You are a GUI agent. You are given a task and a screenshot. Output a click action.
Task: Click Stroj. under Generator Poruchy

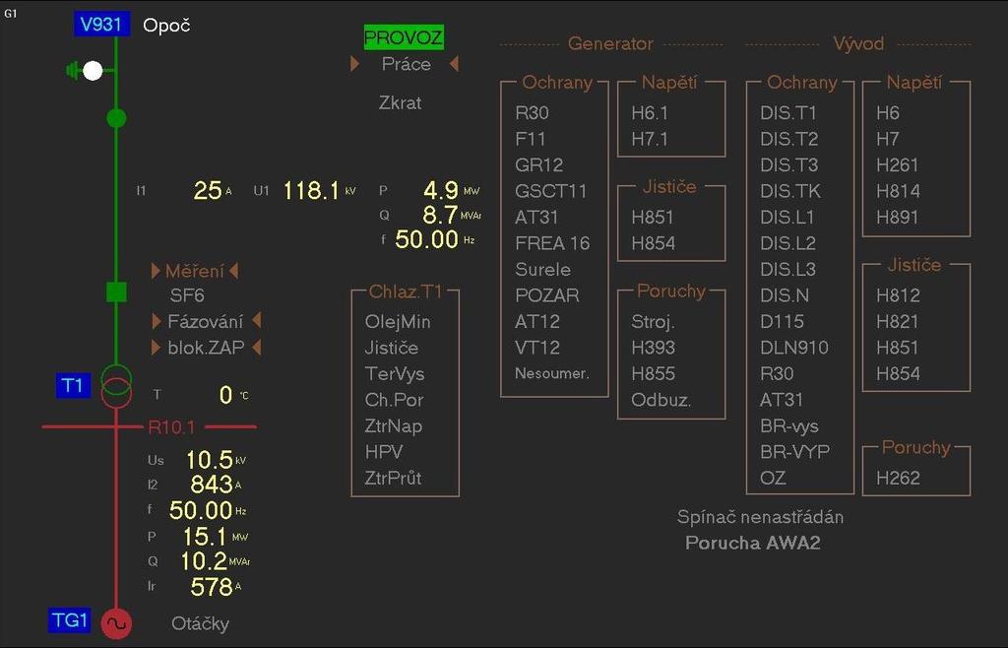pyautogui.click(x=654, y=321)
